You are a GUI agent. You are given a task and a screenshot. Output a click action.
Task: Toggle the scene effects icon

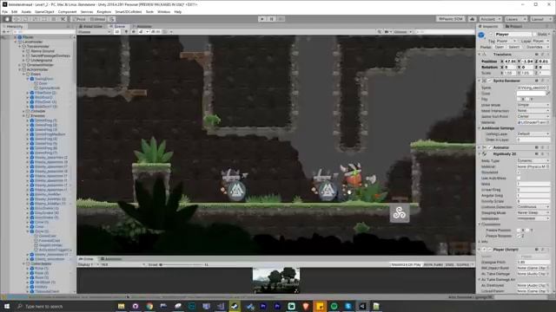point(142,32)
